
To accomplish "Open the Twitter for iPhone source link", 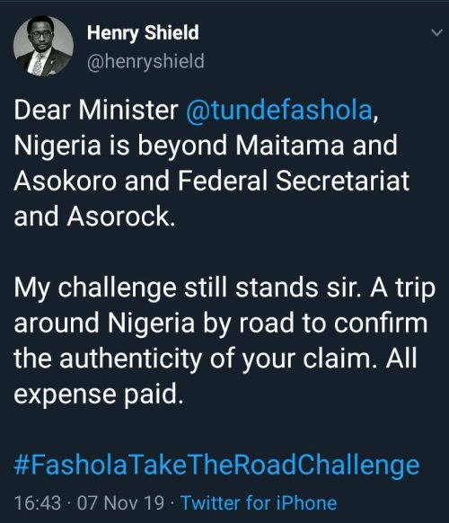I will 259,502.
